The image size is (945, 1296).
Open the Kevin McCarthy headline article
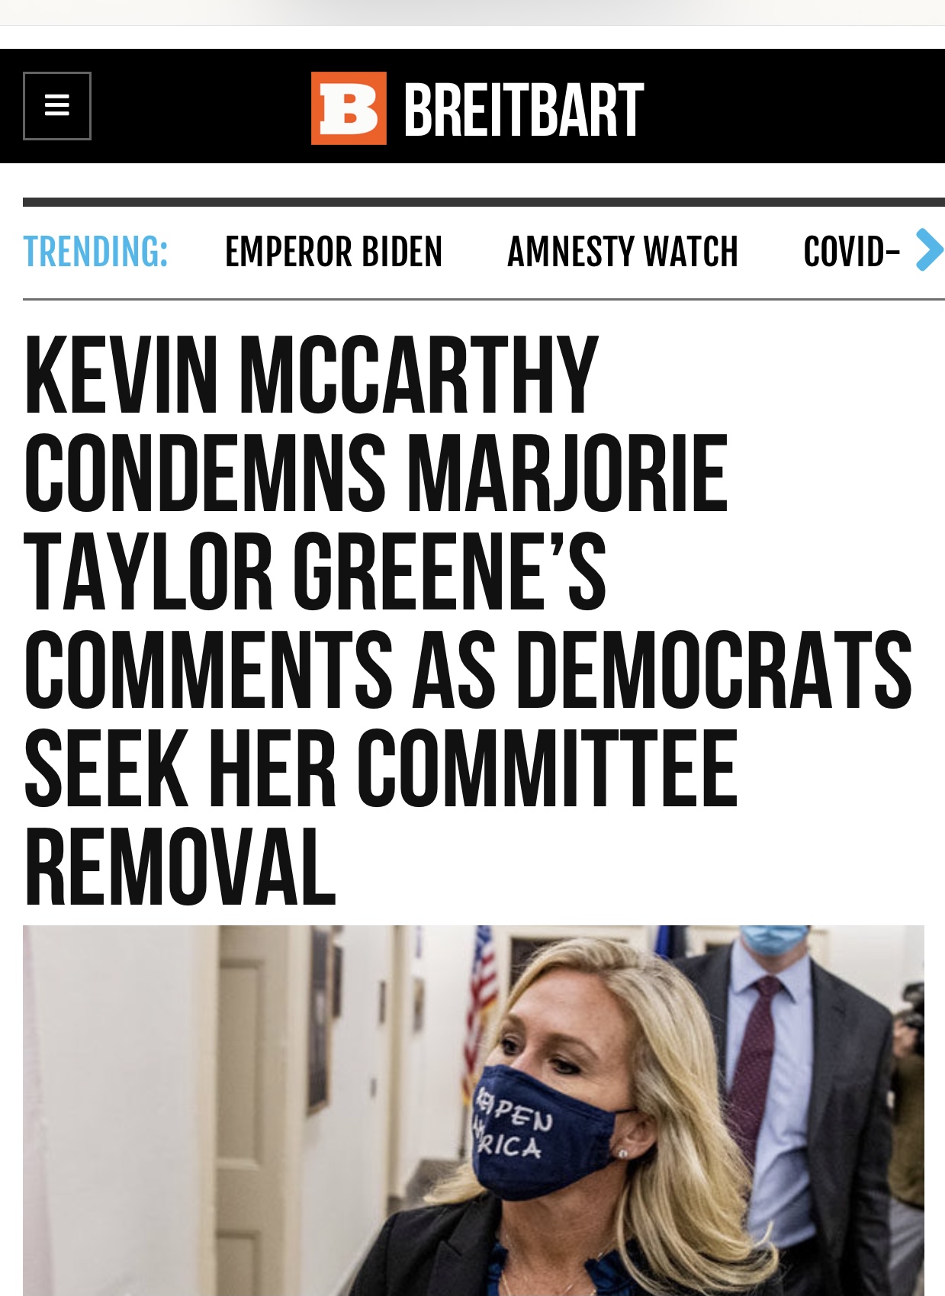tap(468, 620)
